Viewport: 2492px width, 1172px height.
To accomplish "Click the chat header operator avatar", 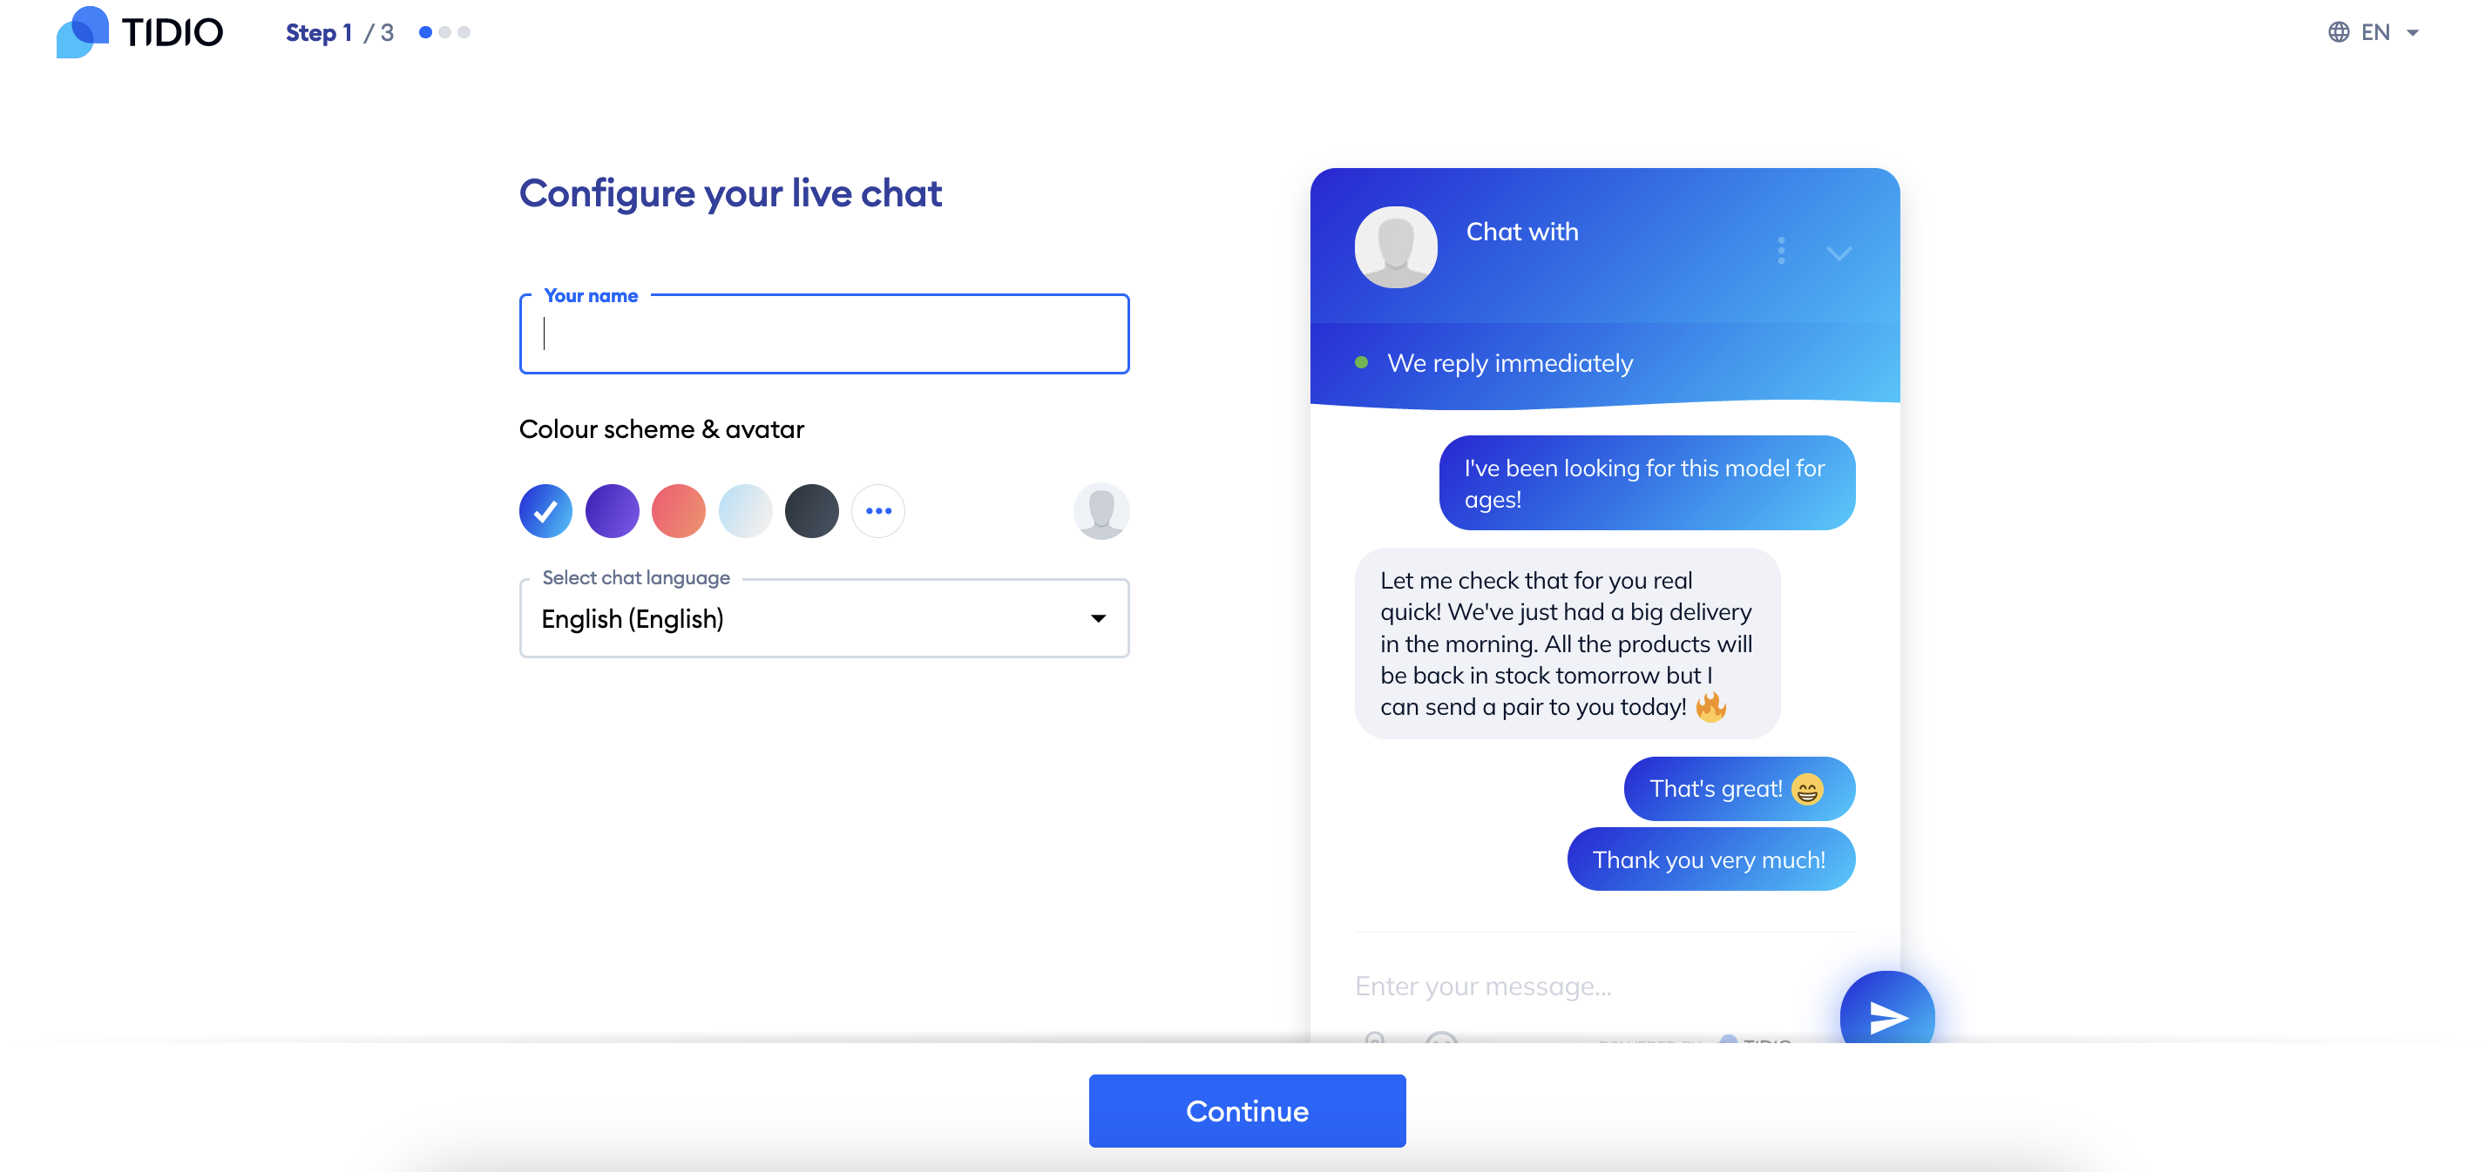I will 1395,246.
